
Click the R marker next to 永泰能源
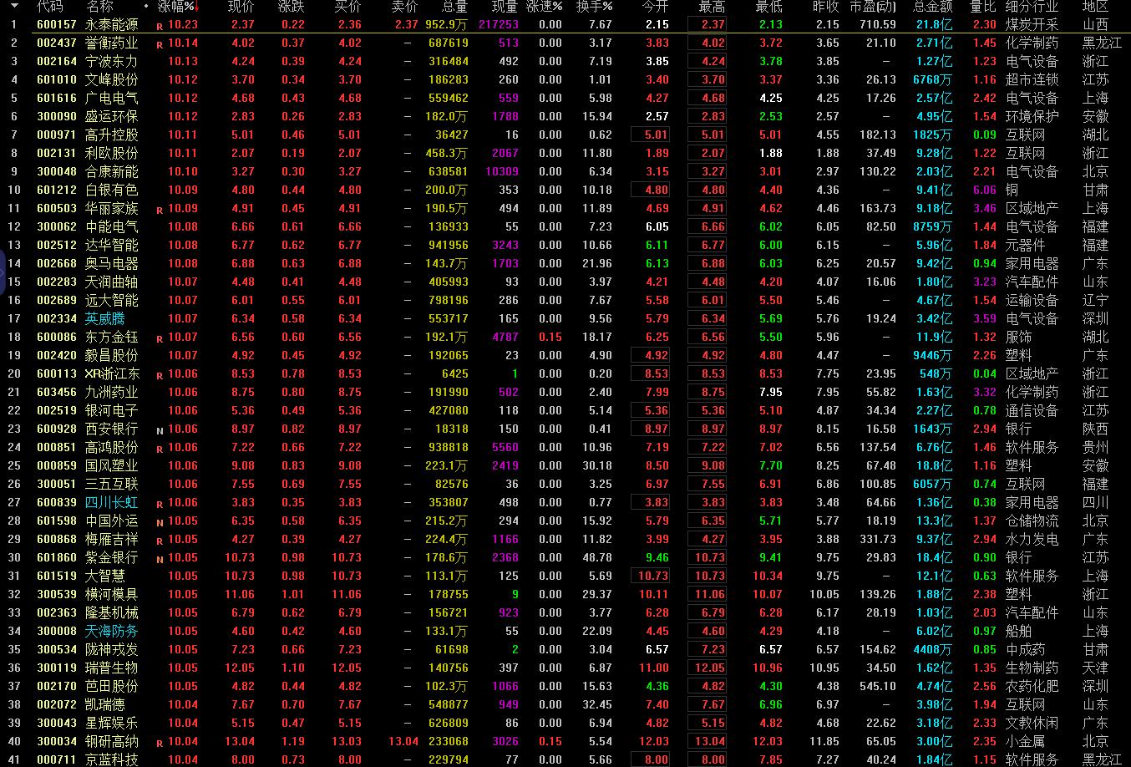pyautogui.click(x=160, y=26)
